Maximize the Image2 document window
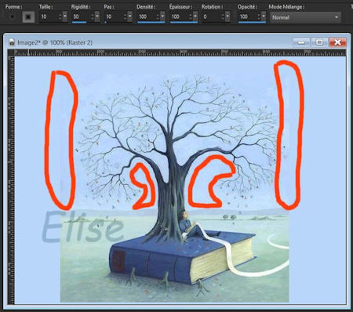 [x=319, y=42]
